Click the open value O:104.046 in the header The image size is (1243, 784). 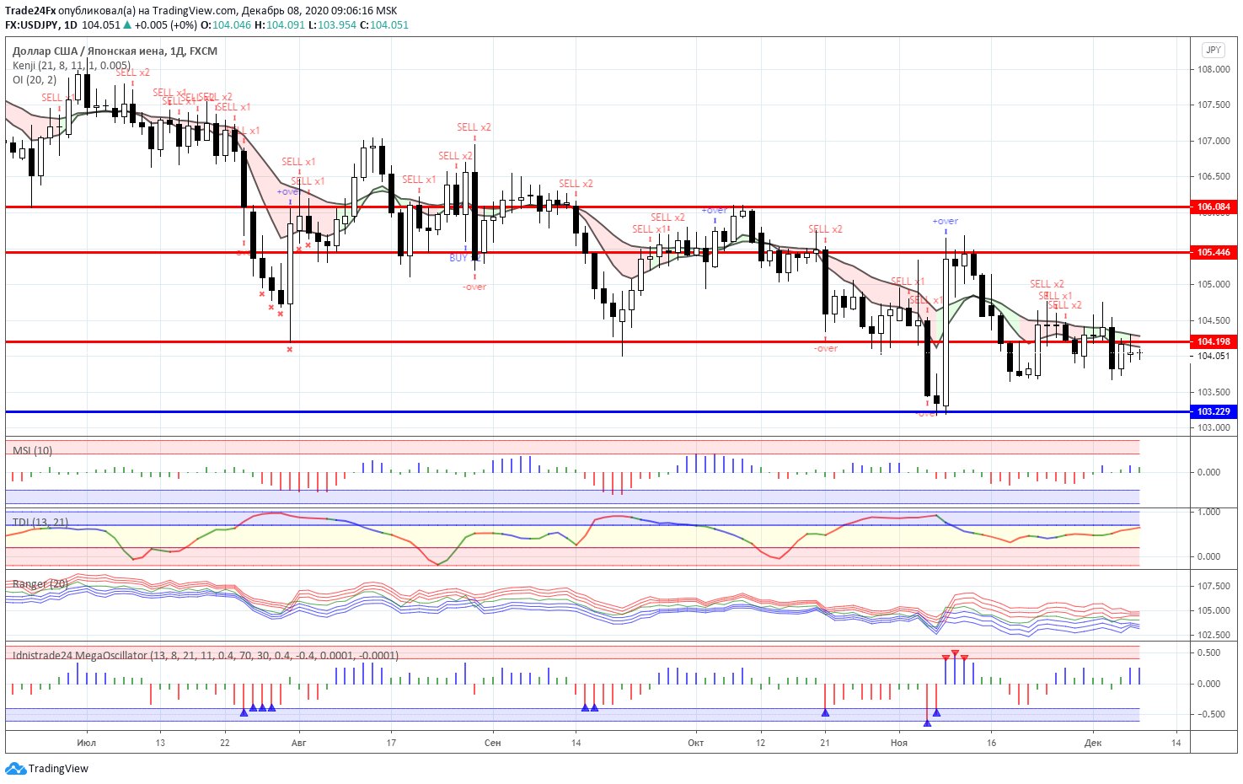225,24
